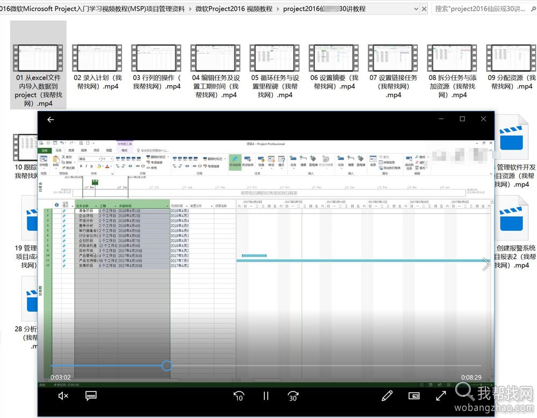Screen dimensions: 537x418
Task: Select video file 03 行列的操作
Action: click(156, 67)
